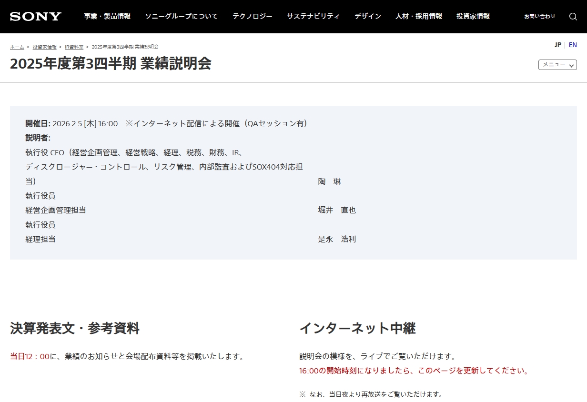Navigate to IR資料室 in the breadcrumb
The image size is (587, 402).
pos(74,47)
